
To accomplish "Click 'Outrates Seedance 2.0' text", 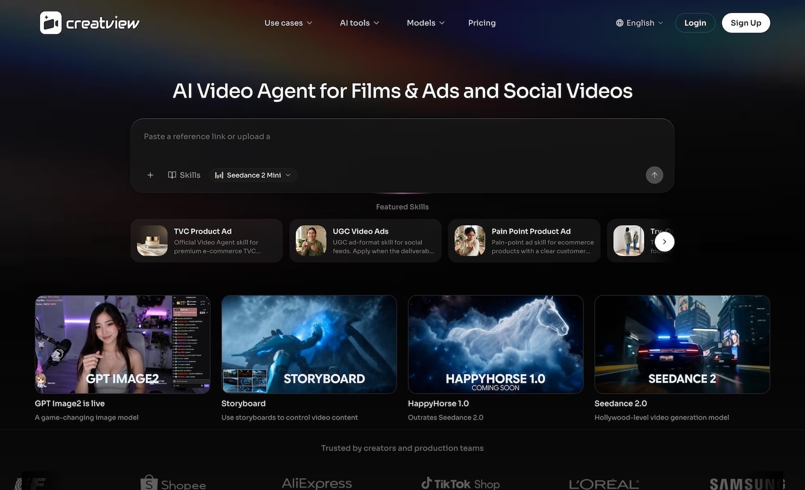I will pos(445,418).
